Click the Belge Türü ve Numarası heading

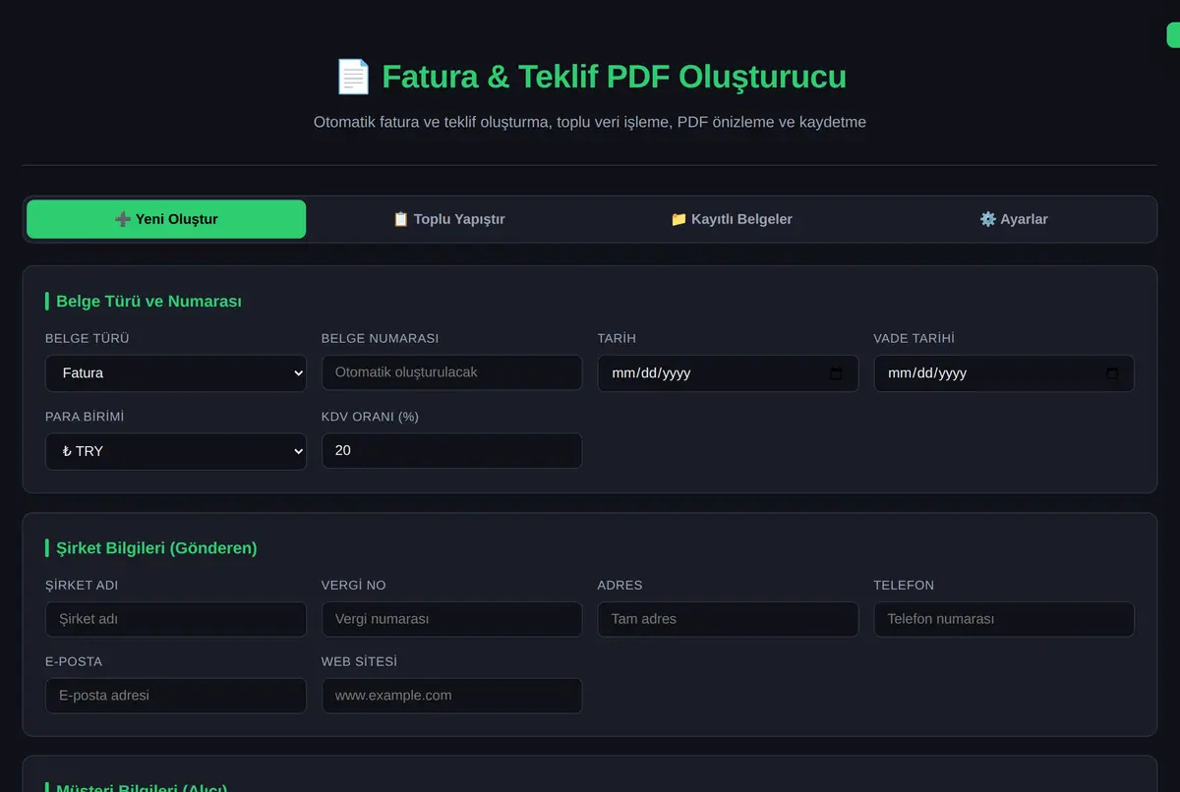click(x=148, y=302)
